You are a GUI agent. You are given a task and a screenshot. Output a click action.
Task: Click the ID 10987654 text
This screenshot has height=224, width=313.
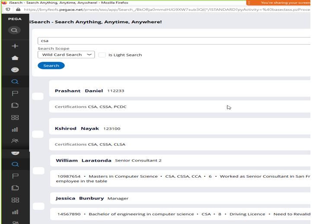pyautogui.click(x=69, y=176)
